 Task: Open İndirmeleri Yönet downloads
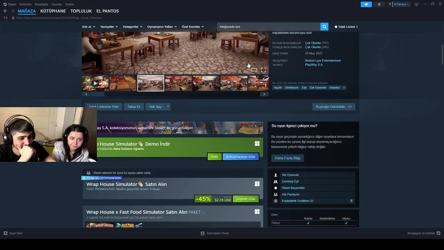coord(215,233)
